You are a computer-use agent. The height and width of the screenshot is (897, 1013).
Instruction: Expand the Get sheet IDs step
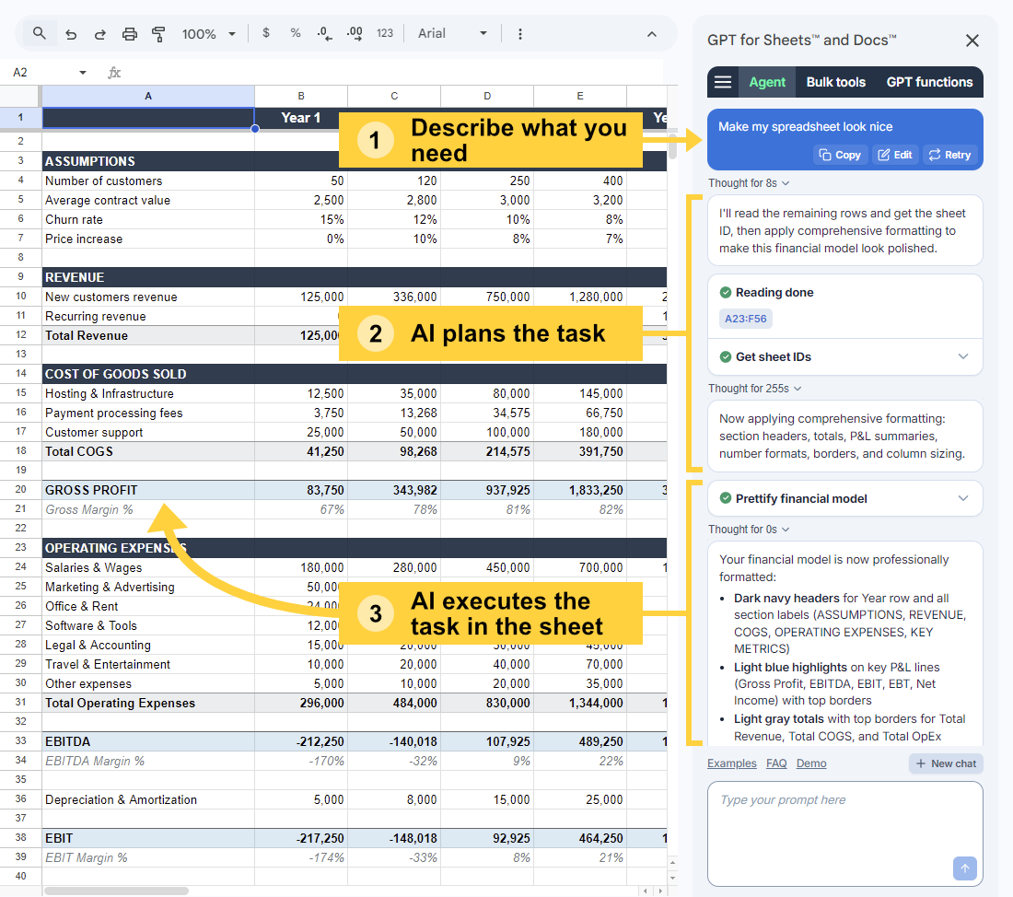[x=963, y=356]
